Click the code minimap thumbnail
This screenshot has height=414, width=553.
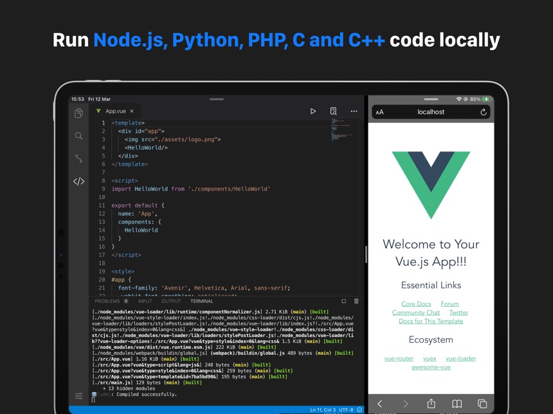pos(341,130)
